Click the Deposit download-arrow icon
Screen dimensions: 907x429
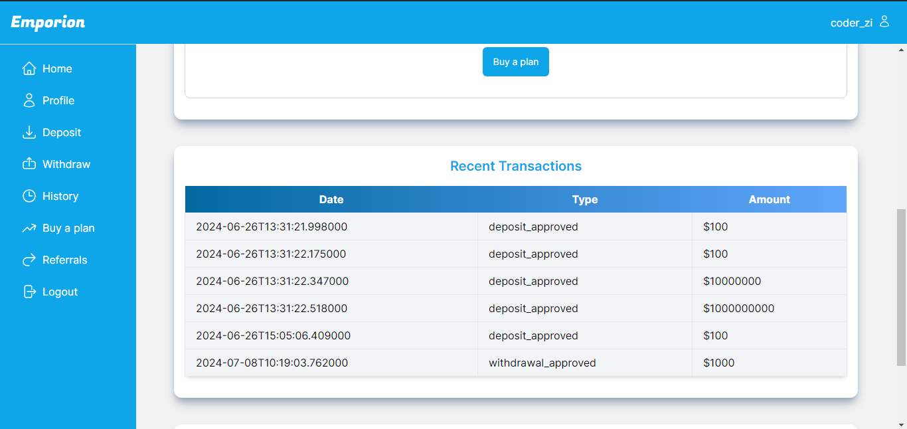point(29,132)
